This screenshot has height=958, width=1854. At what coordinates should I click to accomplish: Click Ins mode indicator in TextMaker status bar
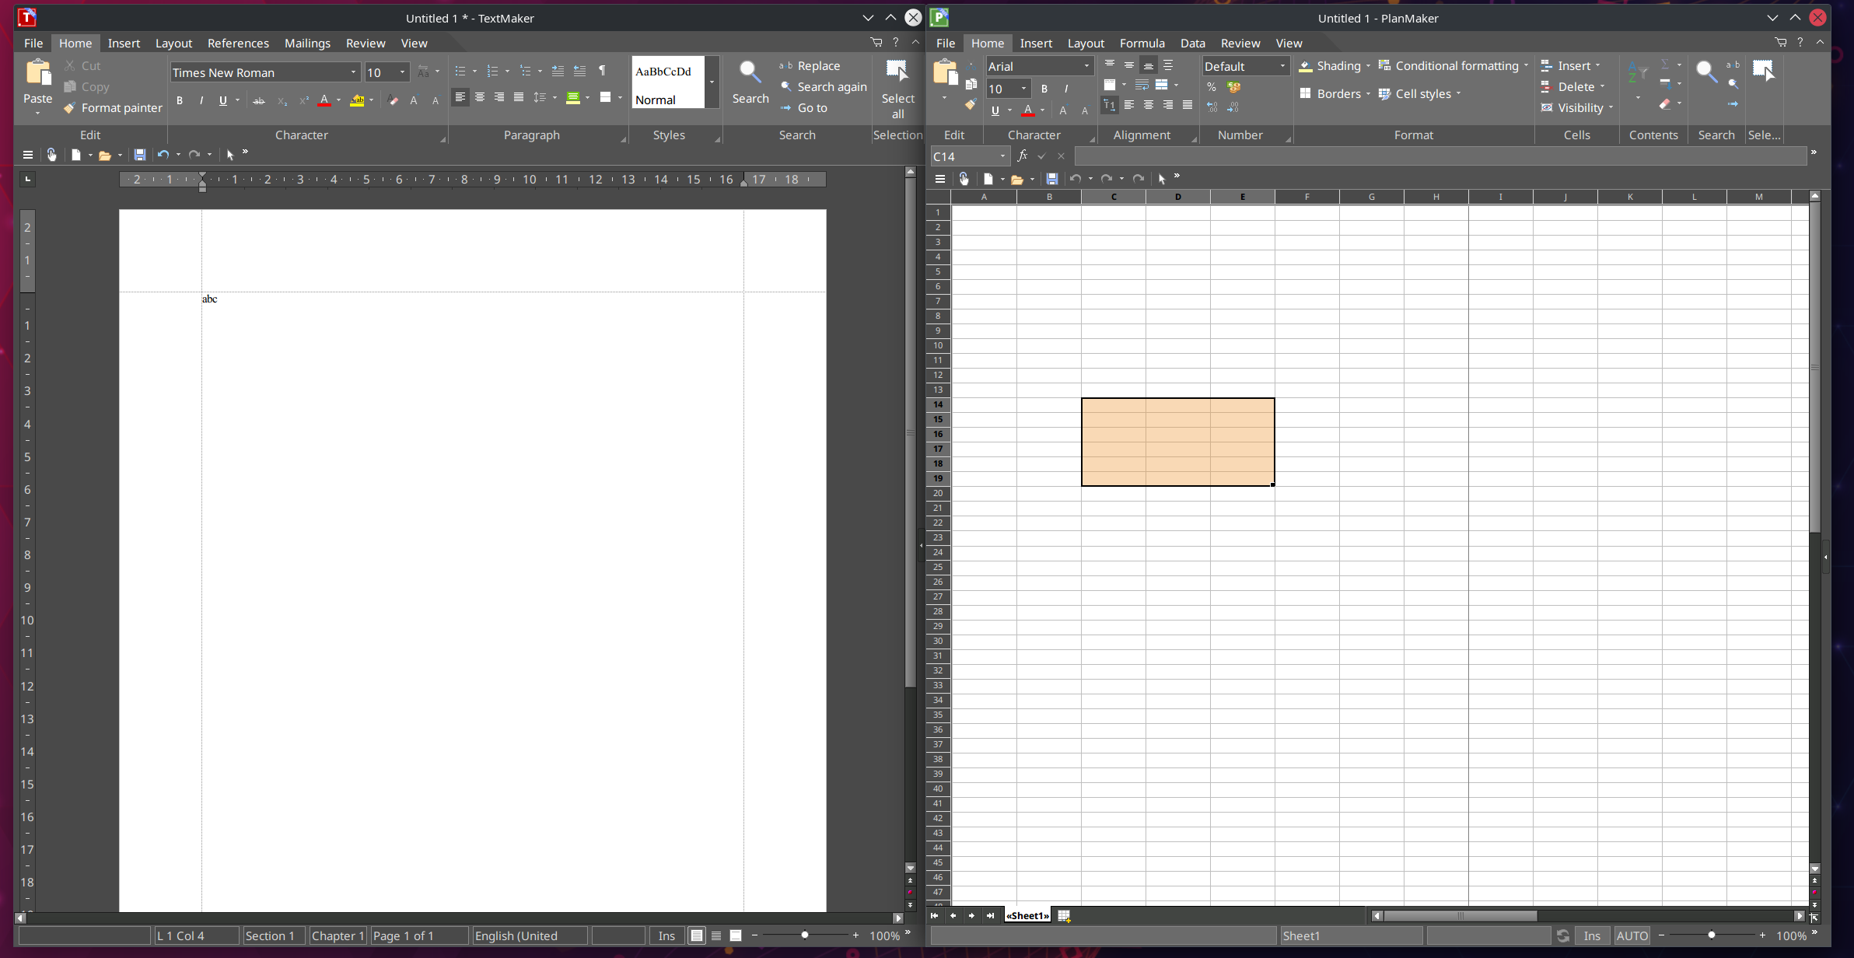[666, 936]
